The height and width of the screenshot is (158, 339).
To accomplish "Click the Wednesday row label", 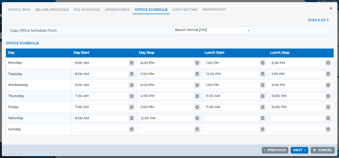I will (18, 85).
